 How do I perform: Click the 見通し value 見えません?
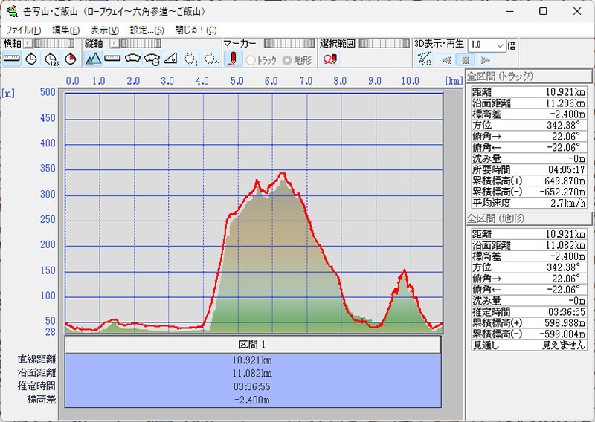coord(564,345)
